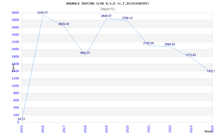
Task: Click the 2400 y-axis tick label
Action: point(15,35)
